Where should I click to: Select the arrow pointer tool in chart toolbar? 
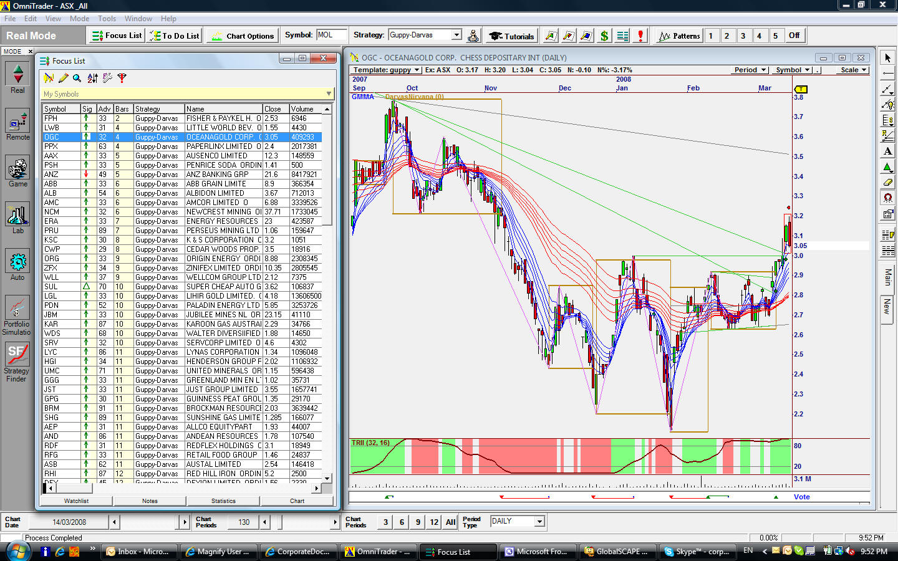tap(887, 58)
